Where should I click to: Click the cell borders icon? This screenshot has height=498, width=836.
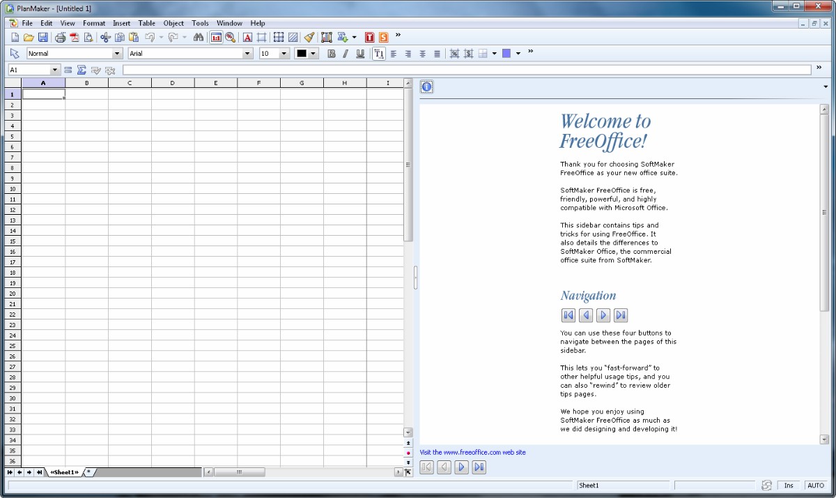coord(483,54)
